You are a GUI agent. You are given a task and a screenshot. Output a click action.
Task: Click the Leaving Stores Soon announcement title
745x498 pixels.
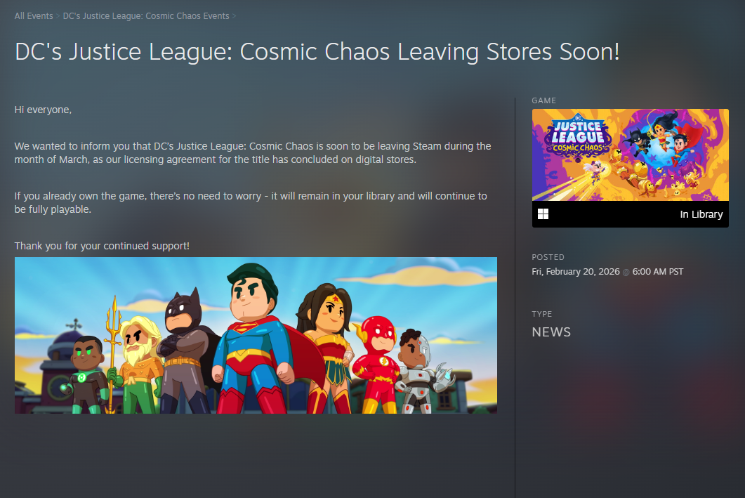click(317, 52)
